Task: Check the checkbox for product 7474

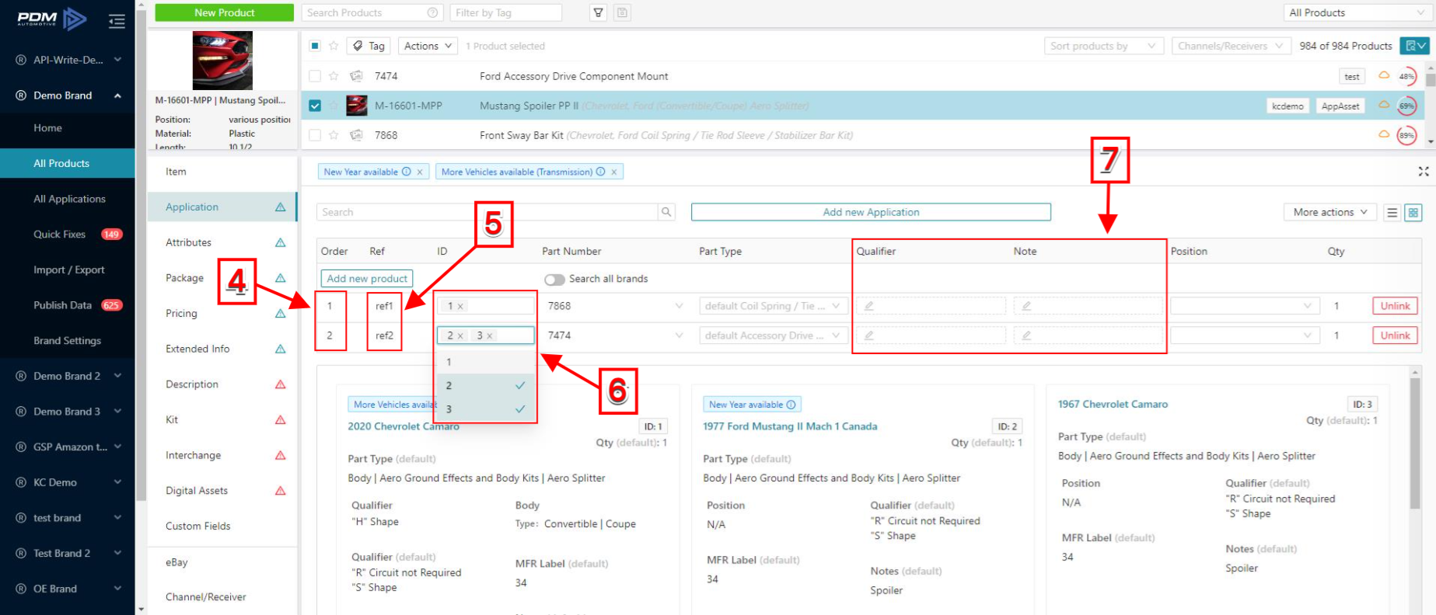Action: 315,76
